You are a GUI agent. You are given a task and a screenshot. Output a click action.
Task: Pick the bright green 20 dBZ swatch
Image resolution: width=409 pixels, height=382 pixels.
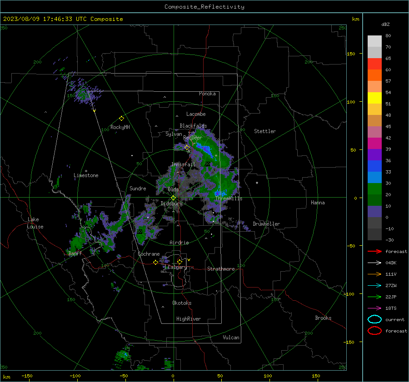click(x=374, y=189)
